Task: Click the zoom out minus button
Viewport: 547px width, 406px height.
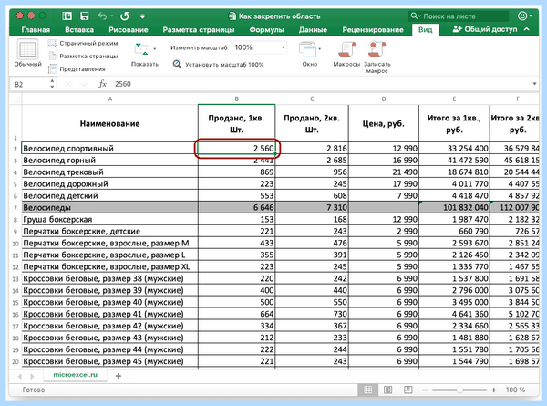Action: click(425, 390)
